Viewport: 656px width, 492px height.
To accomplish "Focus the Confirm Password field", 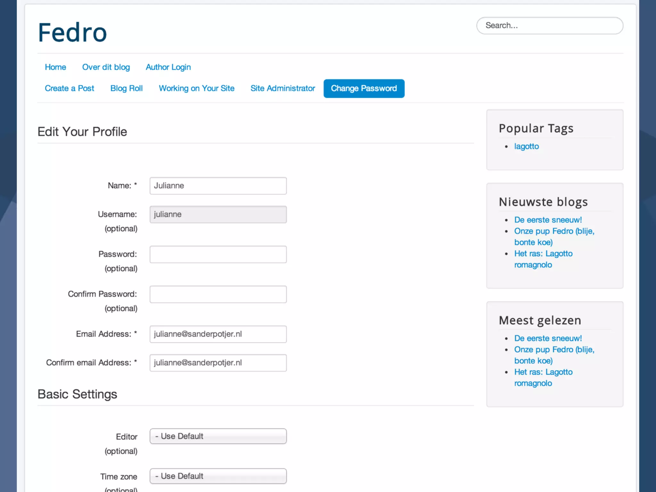I will tap(218, 294).
